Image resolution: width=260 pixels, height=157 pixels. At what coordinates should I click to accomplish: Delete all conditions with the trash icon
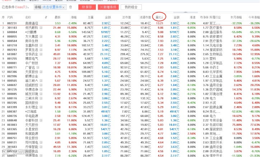tap(70, 7)
